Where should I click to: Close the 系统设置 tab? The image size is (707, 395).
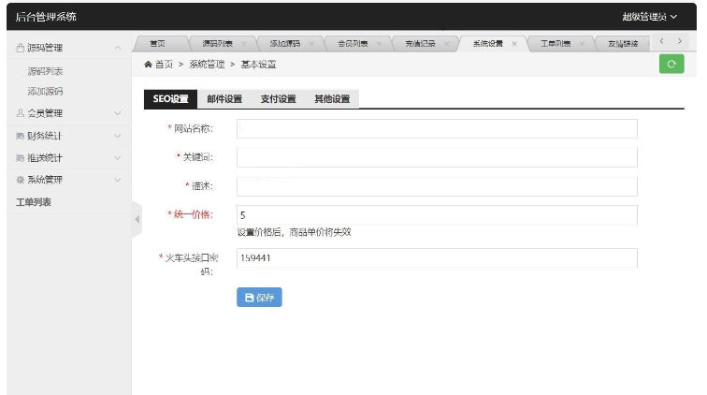pos(514,44)
